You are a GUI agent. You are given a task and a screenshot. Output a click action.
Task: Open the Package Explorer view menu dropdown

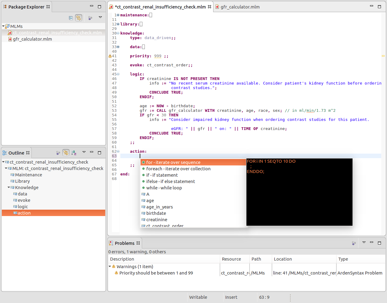[100, 17]
